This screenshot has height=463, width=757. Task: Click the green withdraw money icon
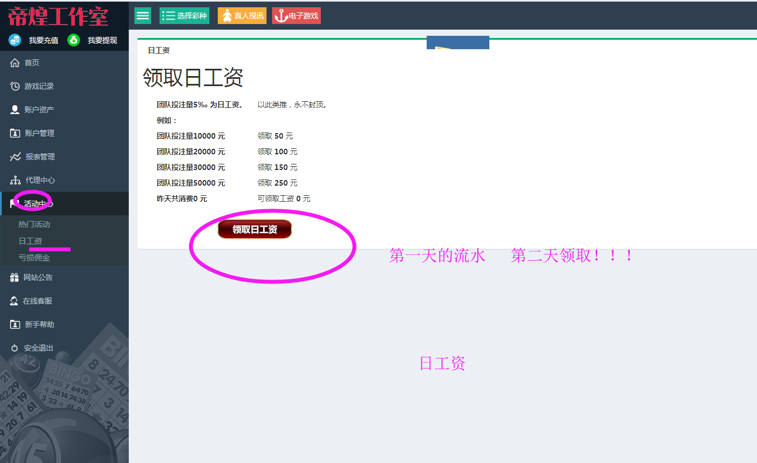(x=74, y=40)
